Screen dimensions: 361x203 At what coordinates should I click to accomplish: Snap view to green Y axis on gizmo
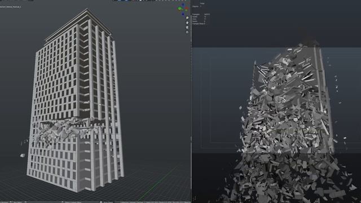click(x=179, y=8)
